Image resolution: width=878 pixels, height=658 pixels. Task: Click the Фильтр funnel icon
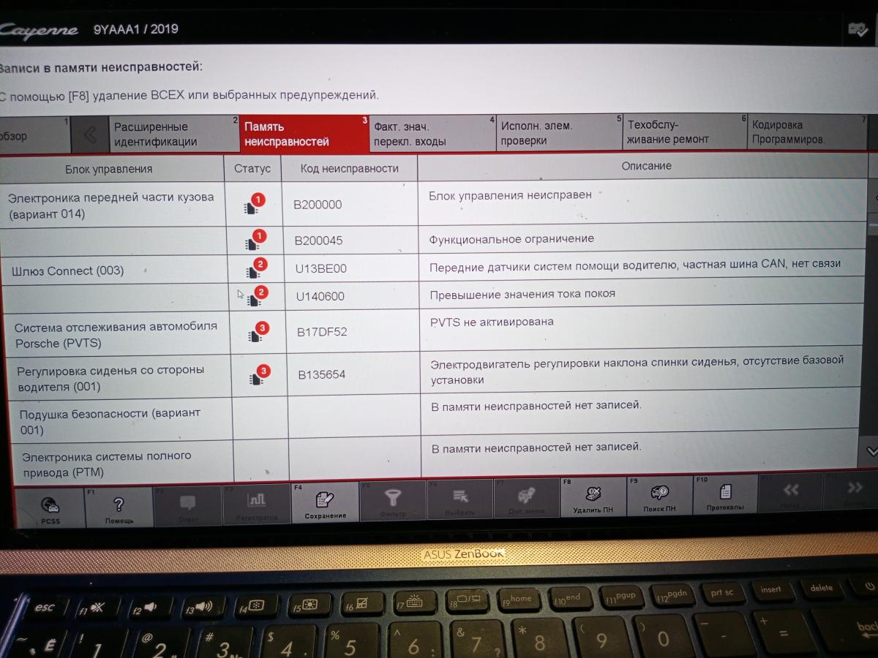[393, 503]
